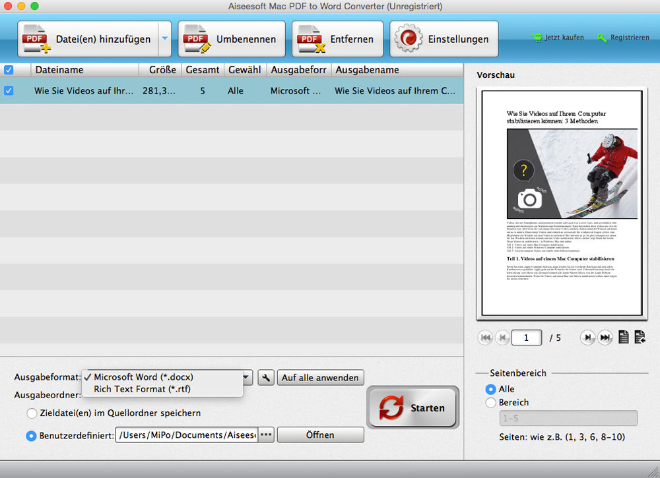Go to first page in preview

tap(485, 338)
